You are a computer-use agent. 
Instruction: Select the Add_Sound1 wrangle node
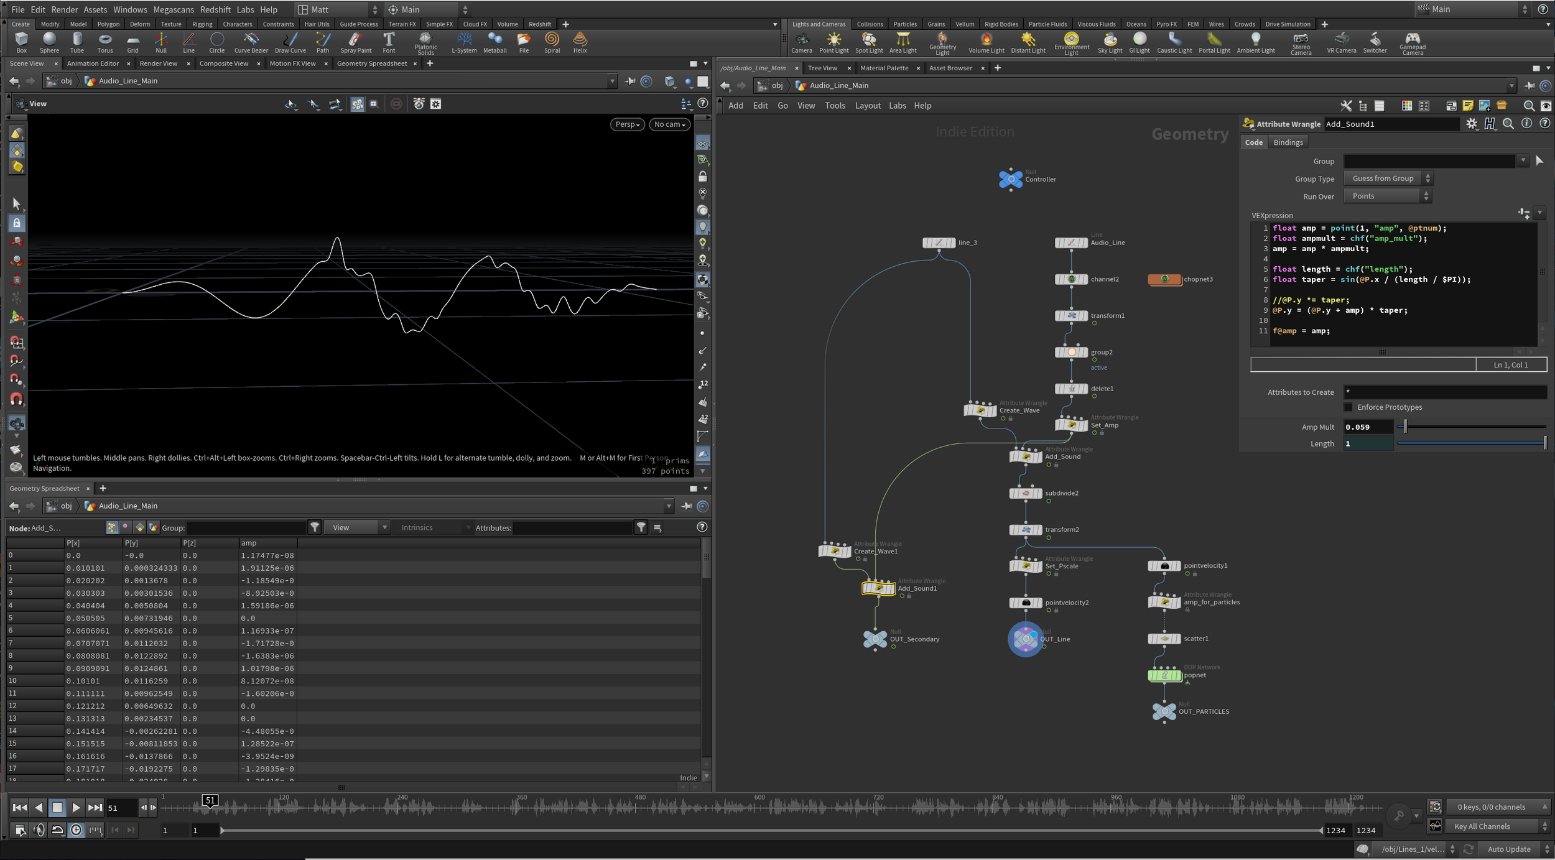pyautogui.click(x=878, y=588)
